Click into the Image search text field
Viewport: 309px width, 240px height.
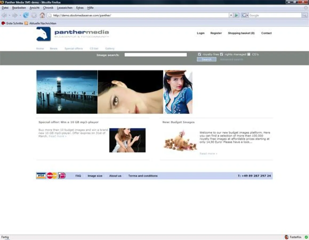click(155, 55)
